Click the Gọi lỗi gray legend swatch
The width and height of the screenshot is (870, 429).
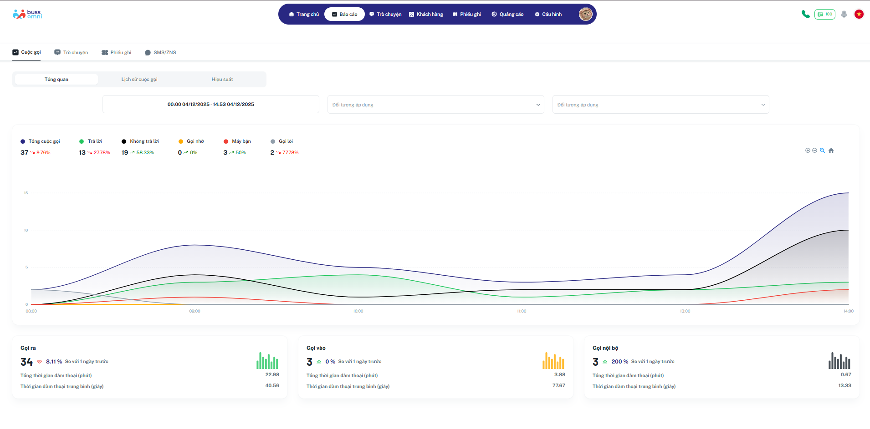273,141
